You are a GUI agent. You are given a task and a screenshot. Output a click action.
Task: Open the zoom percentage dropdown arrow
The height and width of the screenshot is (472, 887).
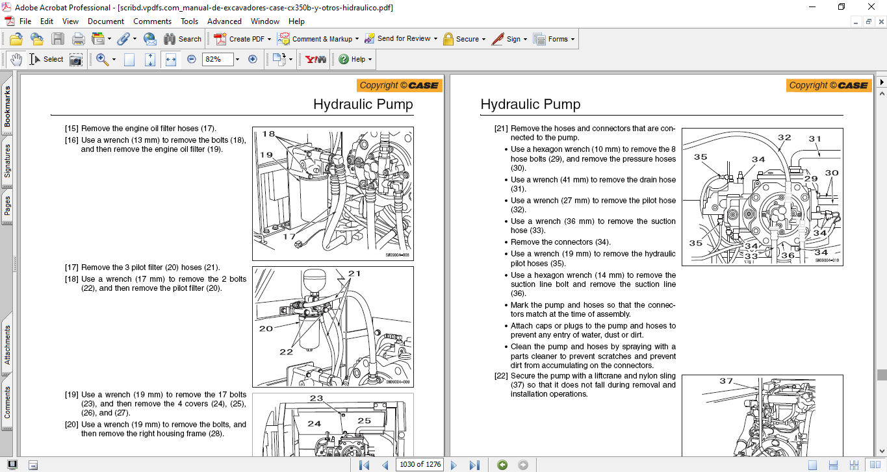[237, 59]
